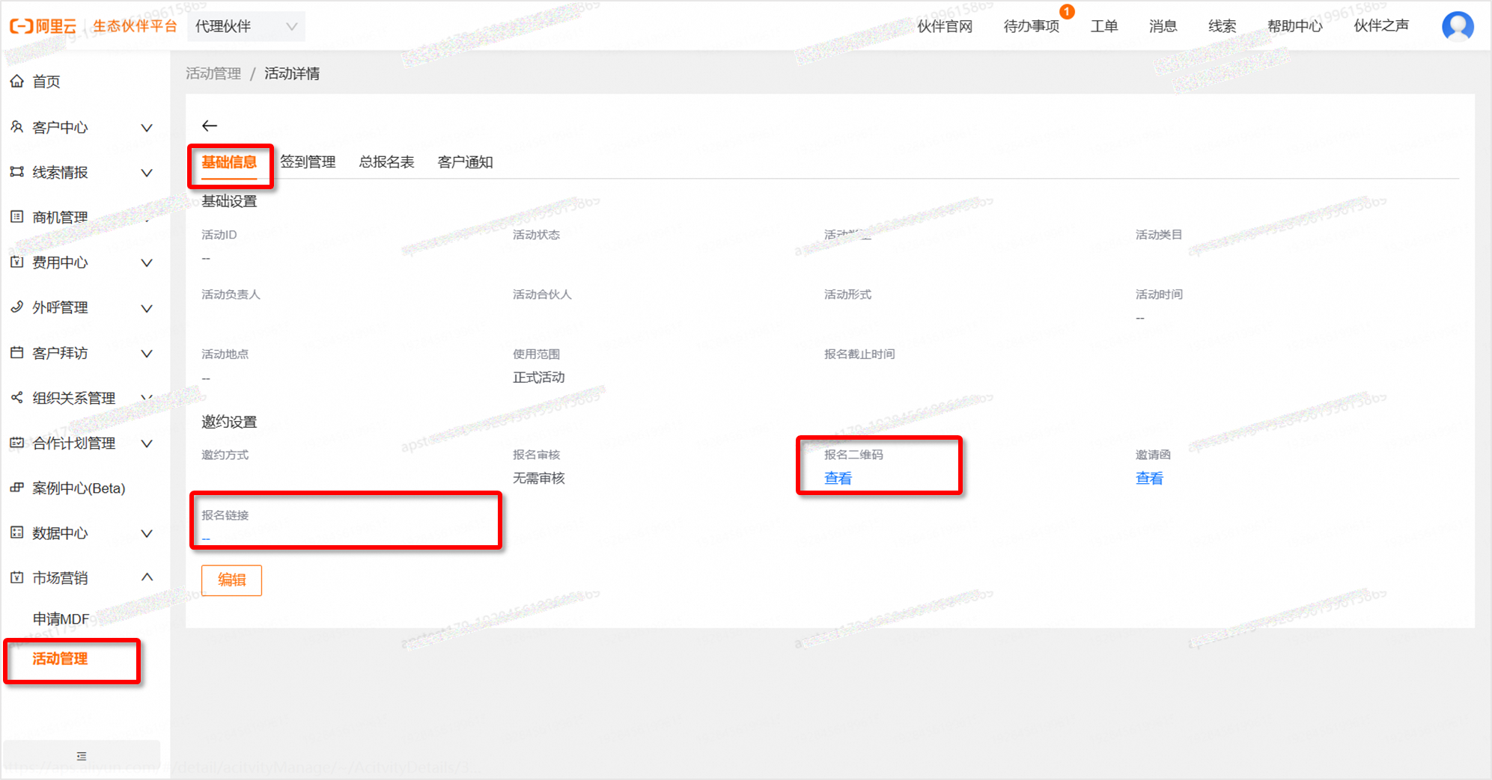1492x780 pixels.
Task: Click the 客户中心 sidebar icon
Action: tap(16, 127)
